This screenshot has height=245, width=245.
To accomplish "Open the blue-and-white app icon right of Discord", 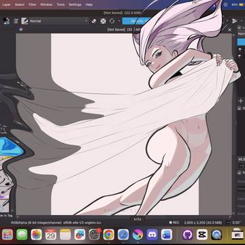I will (167, 235).
